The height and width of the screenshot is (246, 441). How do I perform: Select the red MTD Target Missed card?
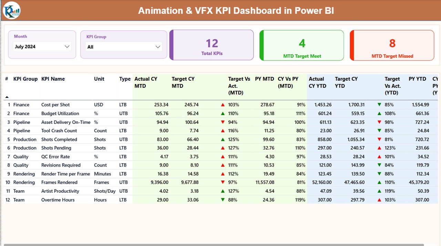392,45
